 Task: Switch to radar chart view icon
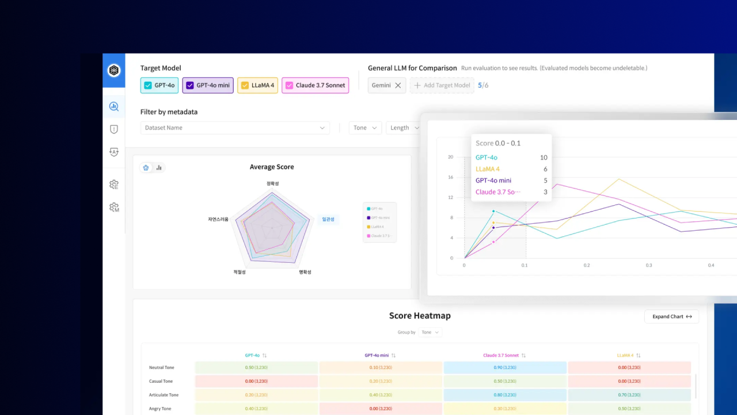pyautogui.click(x=146, y=168)
